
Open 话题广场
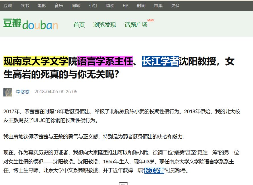pyautogui.click(x=136, y=25)
